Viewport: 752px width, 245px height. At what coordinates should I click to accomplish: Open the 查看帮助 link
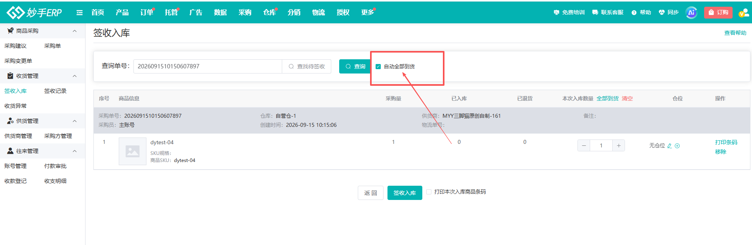(735, 33)
